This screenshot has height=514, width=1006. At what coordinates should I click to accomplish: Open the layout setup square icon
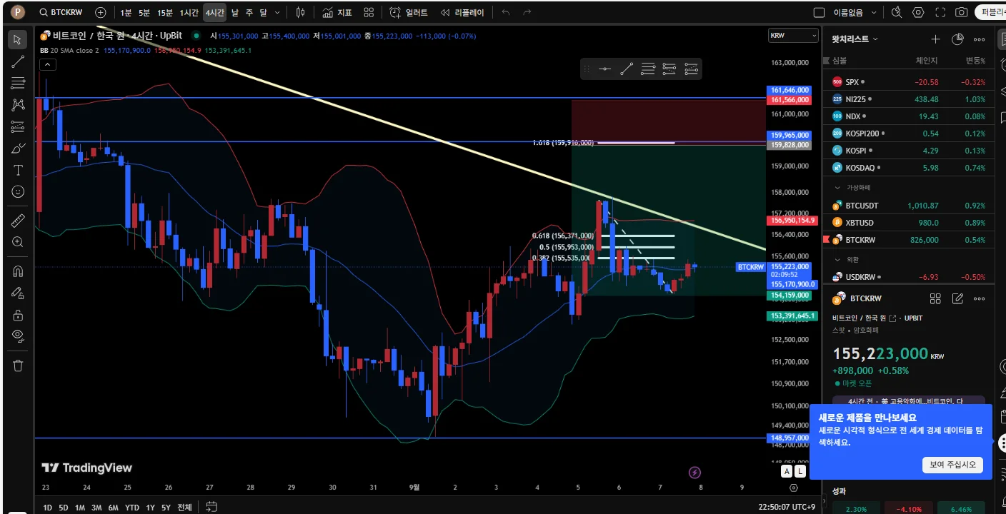click(x=820, y=12)
